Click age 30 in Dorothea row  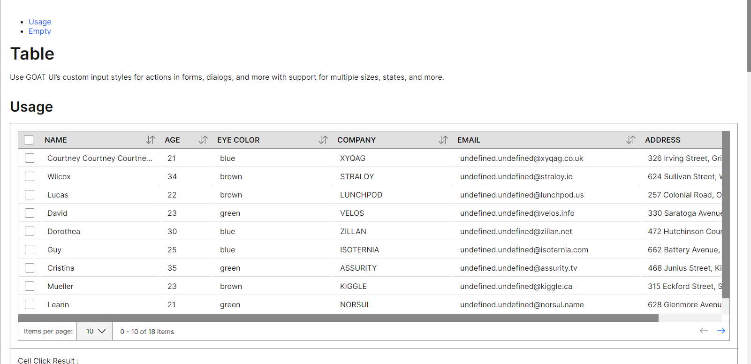pos(172,231)
